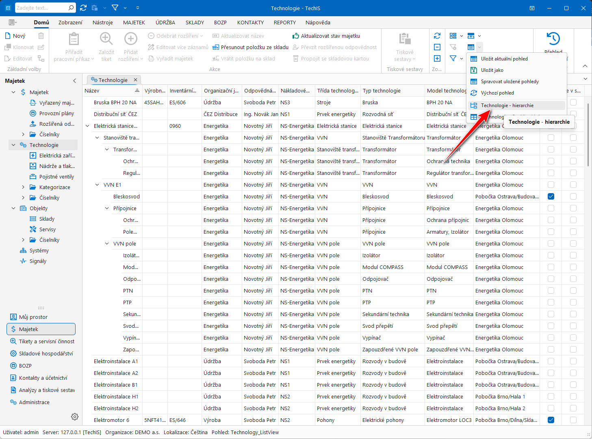Tick first checkbox in VVN E1 row
The width and height of the screenshot is (592, 439).
click(551, 185)
